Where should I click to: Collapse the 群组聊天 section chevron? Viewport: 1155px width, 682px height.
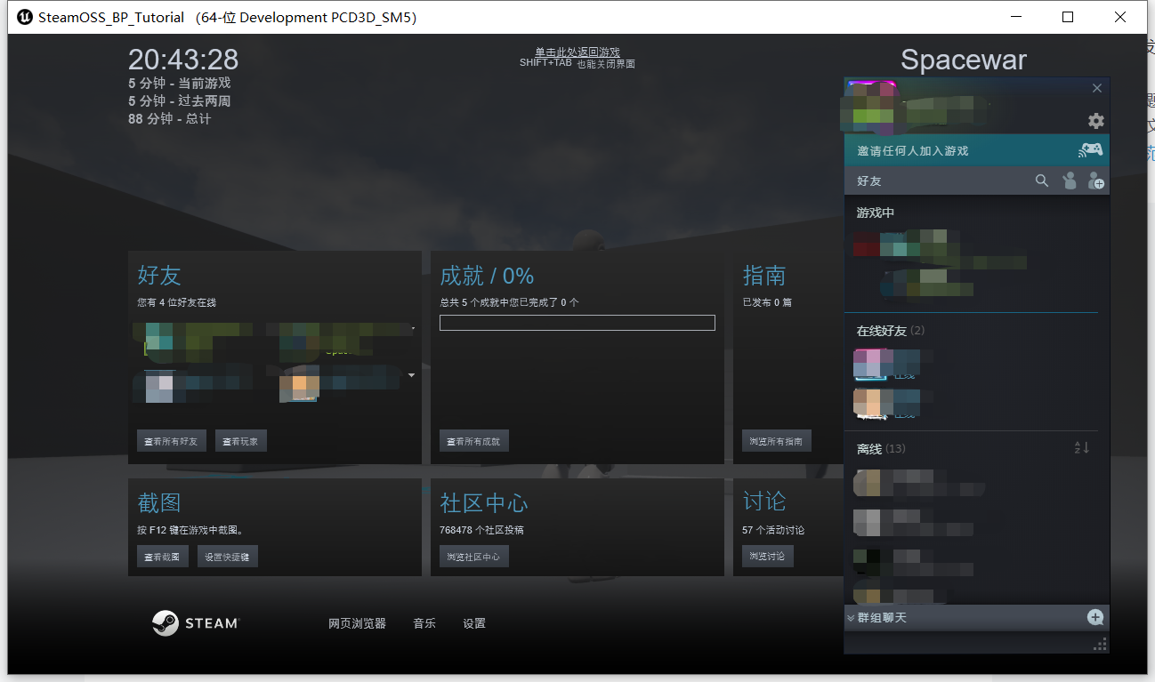tap(852, 617)
